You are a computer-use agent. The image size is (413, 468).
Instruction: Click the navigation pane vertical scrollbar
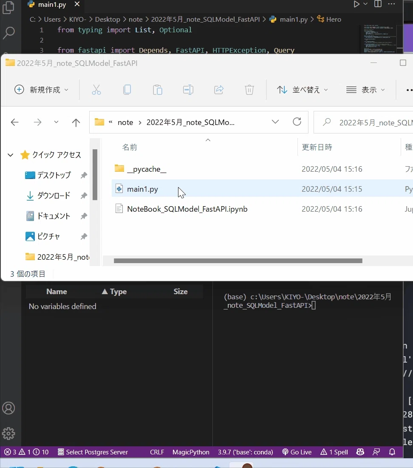point(95,175)
